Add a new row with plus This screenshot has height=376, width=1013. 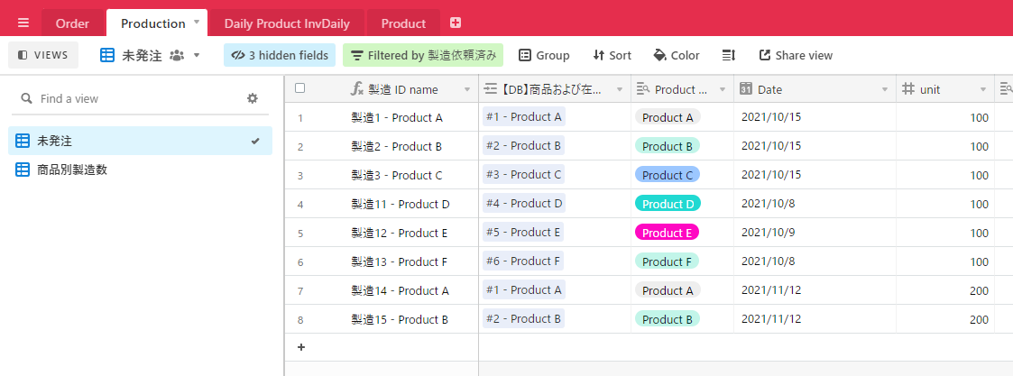click(300, 347)
